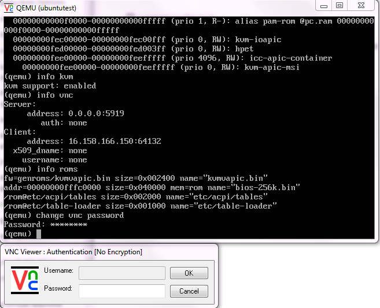380x308 pixels.
Task: Click VNC Viewer Authentication dialog title
Action: tap(73, 252)
